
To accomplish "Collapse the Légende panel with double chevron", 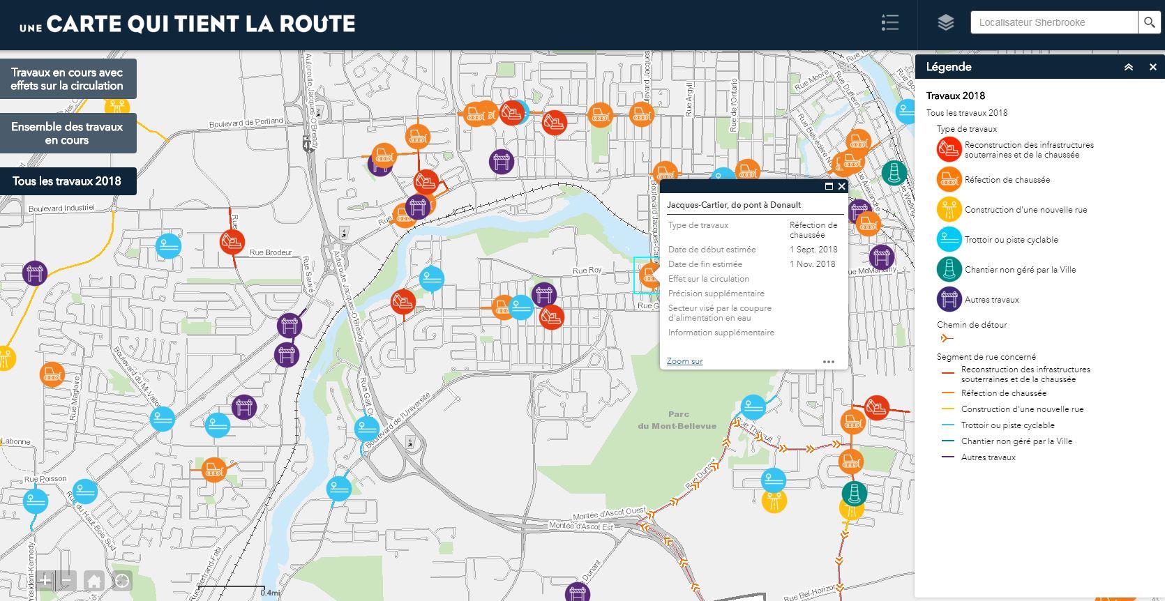I will click(x=1129, y=67).
